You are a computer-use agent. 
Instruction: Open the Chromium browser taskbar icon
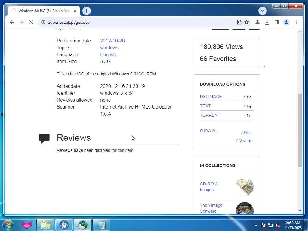click(83, 225)
